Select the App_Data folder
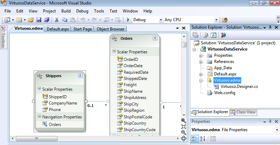 click(x=223, y=68)
